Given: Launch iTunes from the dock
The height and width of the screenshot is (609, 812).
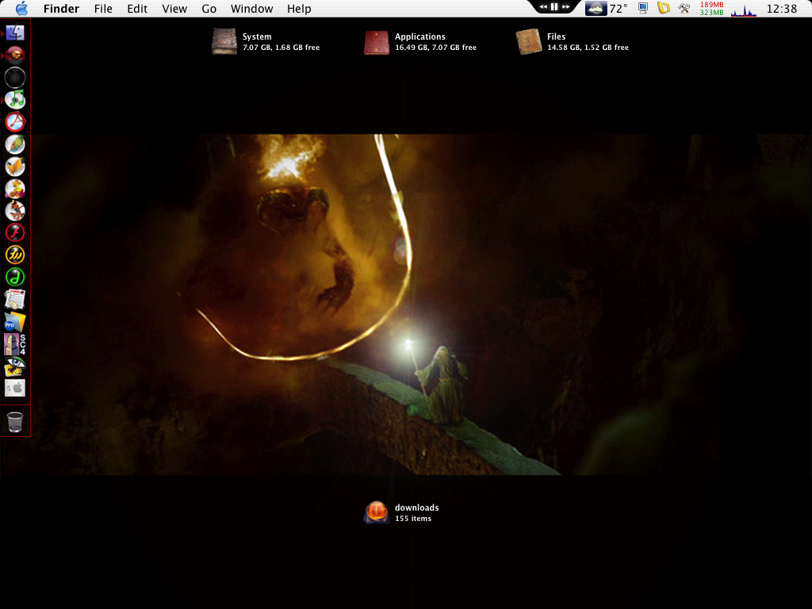Looking at the screenshot, I should 15,99.
